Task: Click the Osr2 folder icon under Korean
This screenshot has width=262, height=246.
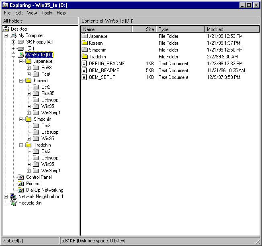Action: [x=36, y=87]
